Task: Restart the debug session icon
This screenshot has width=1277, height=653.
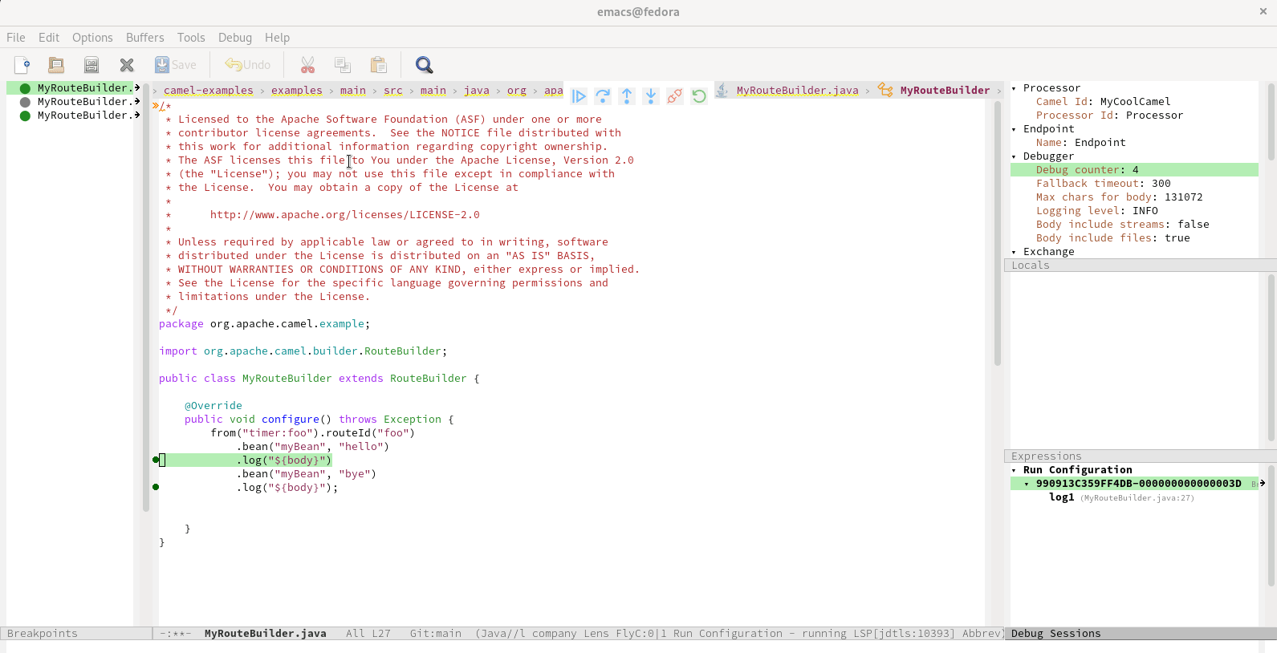Action: point(699,96)
